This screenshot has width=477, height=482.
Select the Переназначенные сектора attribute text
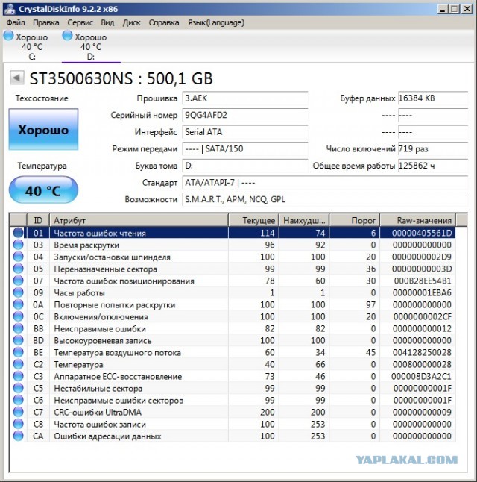point(105,269)
